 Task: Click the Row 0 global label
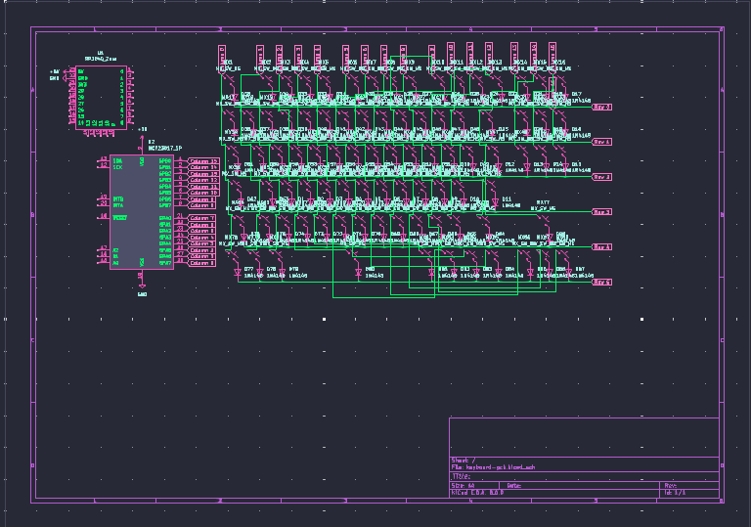click(x=602, y=107)
